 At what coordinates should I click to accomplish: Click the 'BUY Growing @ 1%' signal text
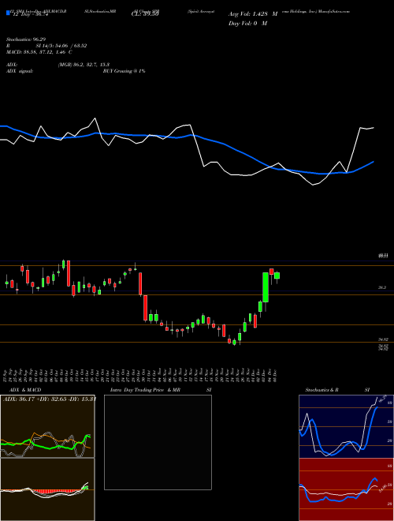[x=124, y=71]
